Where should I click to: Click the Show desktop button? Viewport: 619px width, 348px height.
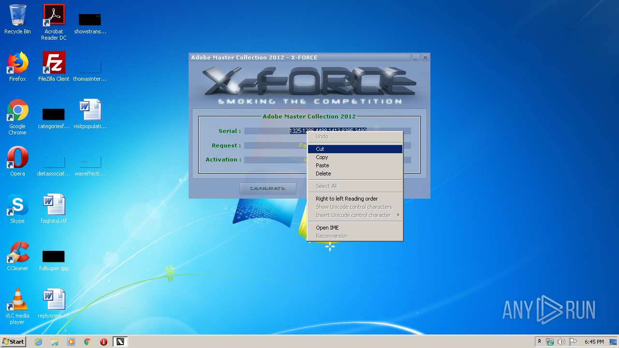tap(614, 342)
